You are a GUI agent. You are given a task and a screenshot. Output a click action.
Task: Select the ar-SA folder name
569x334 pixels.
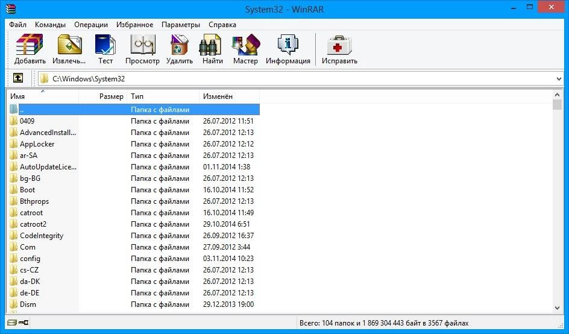pos(29,156)
